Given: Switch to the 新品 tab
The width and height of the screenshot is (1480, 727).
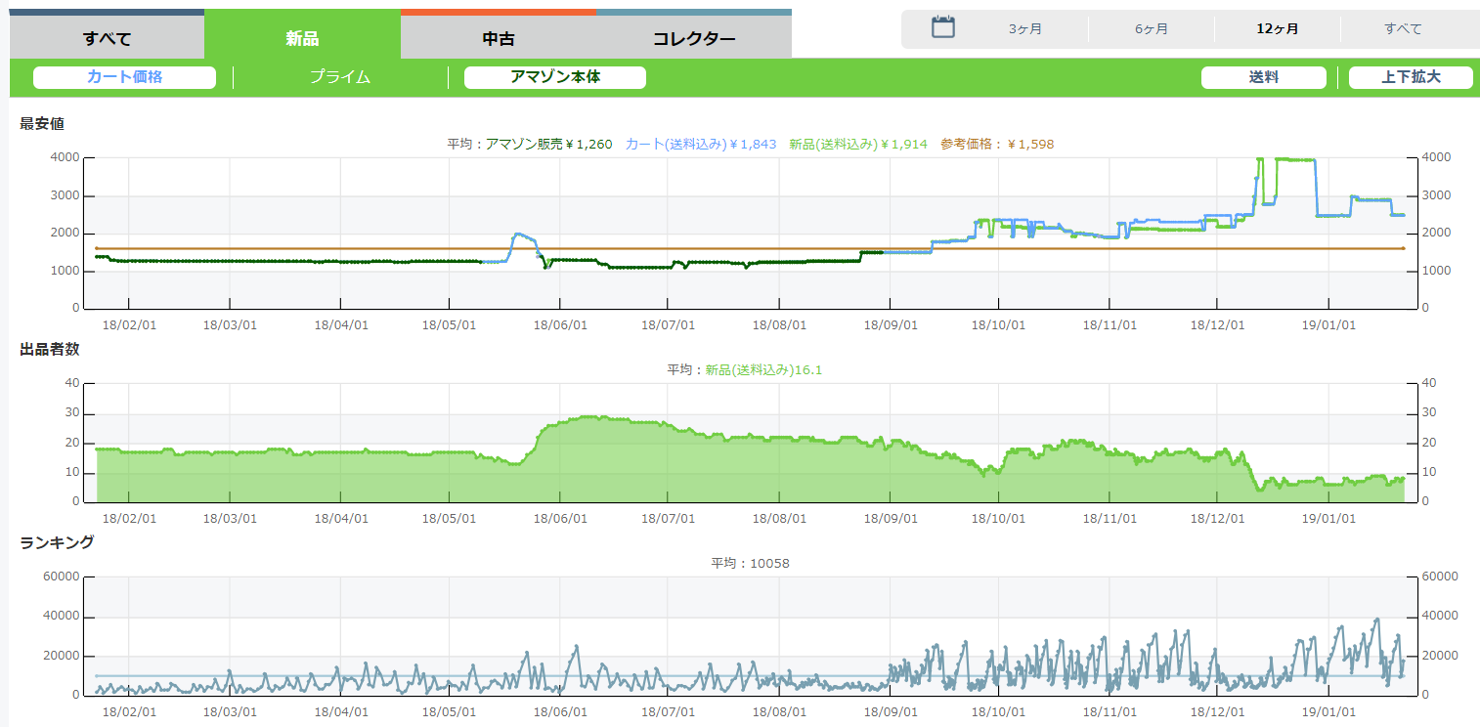Looking at the screenshot, I should [302, 39].
